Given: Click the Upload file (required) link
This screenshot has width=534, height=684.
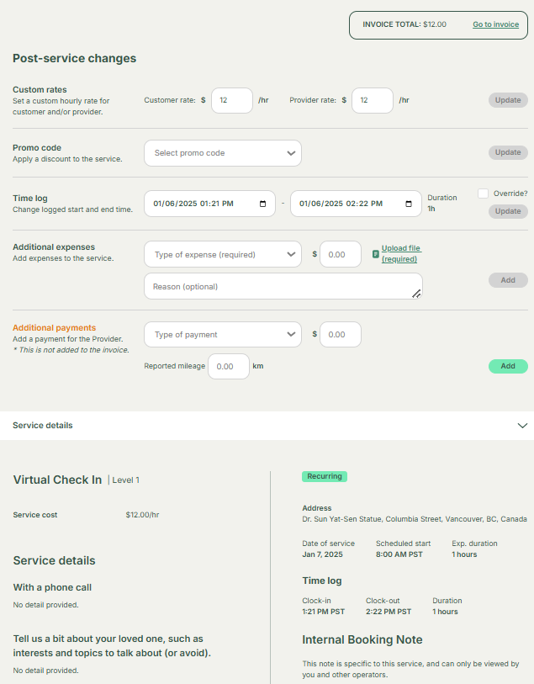Looking at the screenshot, I should [x=401, y=253].
